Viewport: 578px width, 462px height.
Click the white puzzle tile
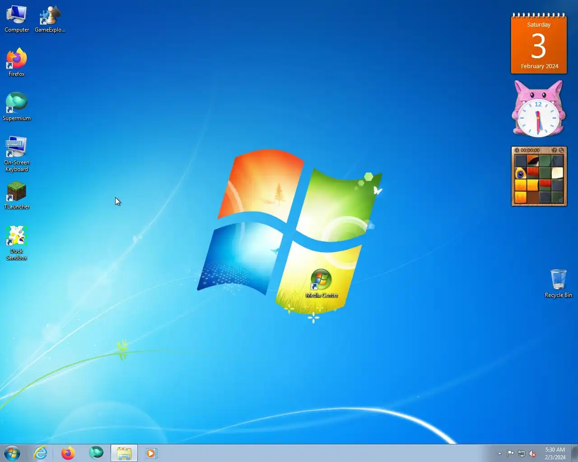557,173
